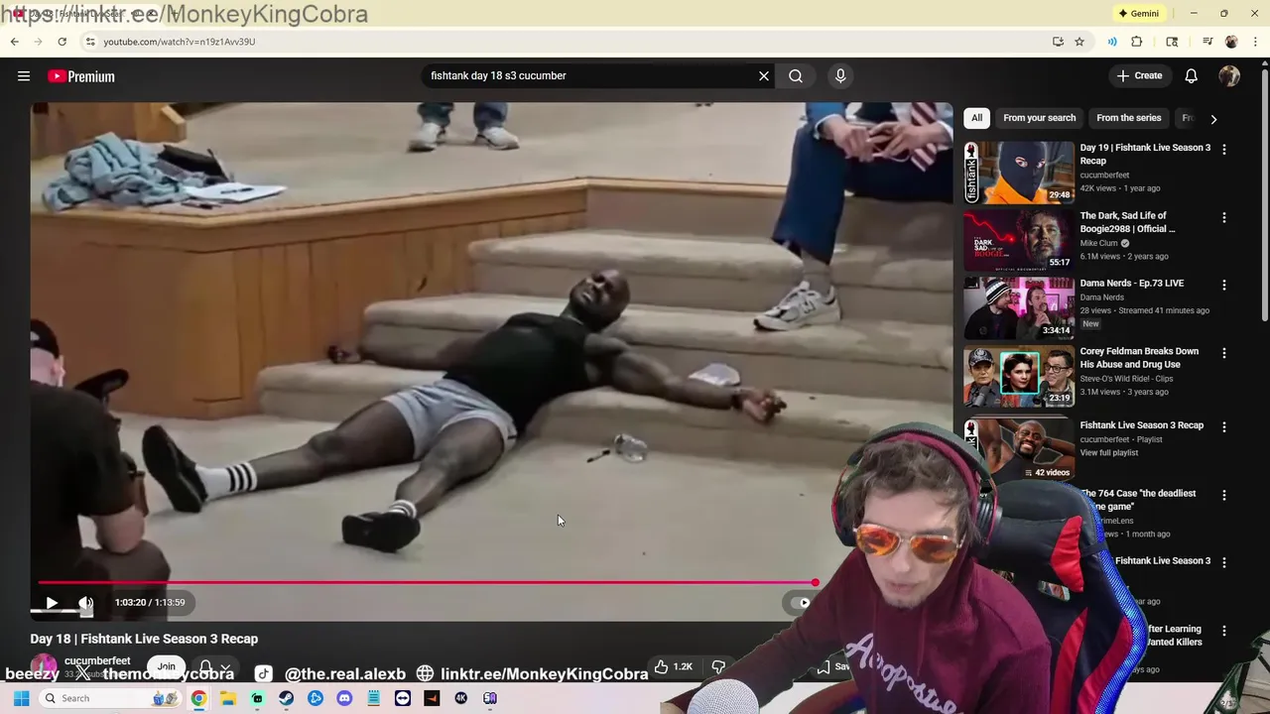Open Google Lens search icon in toolbar
Screen dimensions: 1270x714
[x=1172, y=42]
